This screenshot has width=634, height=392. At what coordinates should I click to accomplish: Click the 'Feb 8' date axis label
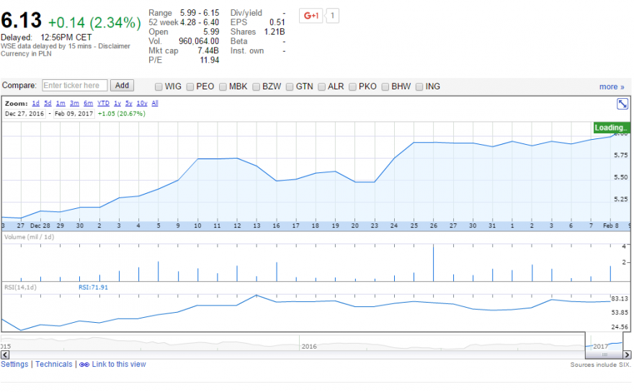[x=610, y=226]
